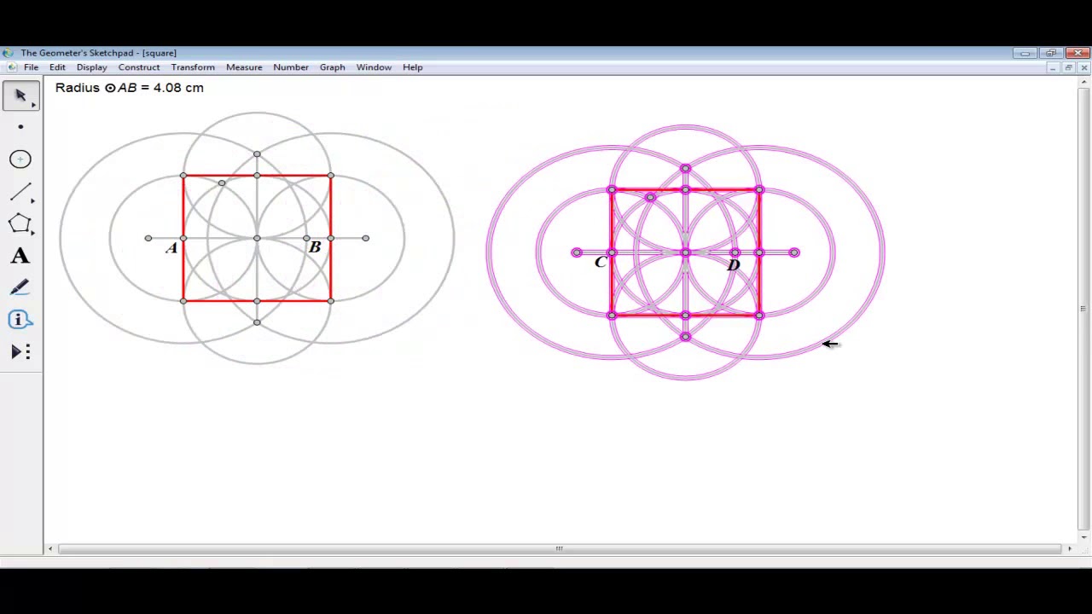
Task: Click the label B on left sketch
Action: pyautogui.click(x=315, y=247)
